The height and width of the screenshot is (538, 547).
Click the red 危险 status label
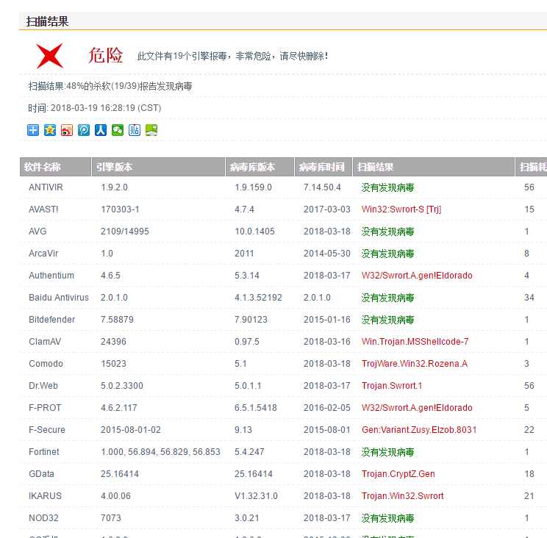[105, 55]
